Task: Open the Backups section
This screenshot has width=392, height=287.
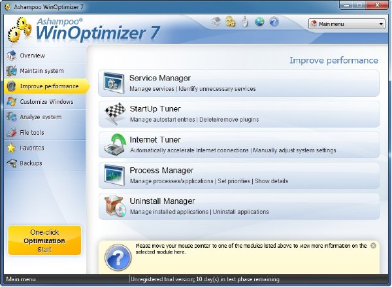Action: click(x=45, y=163)
